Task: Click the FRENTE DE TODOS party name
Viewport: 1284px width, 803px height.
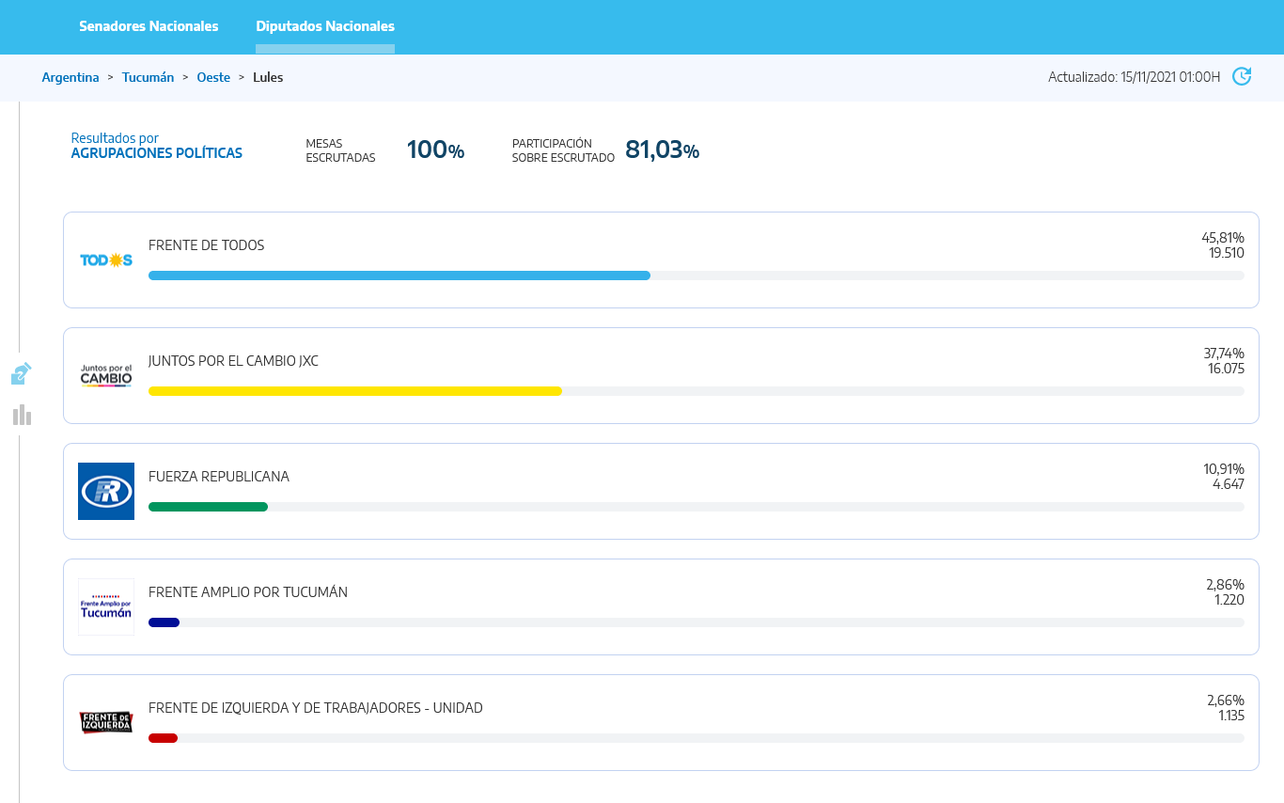Action: click(207, 245)
